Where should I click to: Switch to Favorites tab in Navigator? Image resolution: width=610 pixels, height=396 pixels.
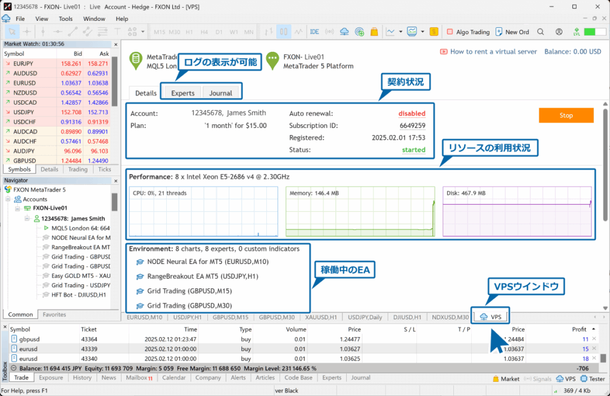pyautogui.click(x=54, y=315)
